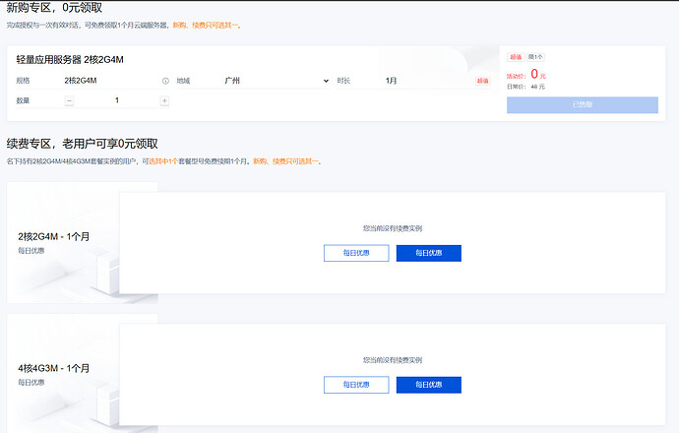The image size is (679, 433).
Task: Click the 新购专区，0元领取 section title
Action: click(x=54, y=7)
